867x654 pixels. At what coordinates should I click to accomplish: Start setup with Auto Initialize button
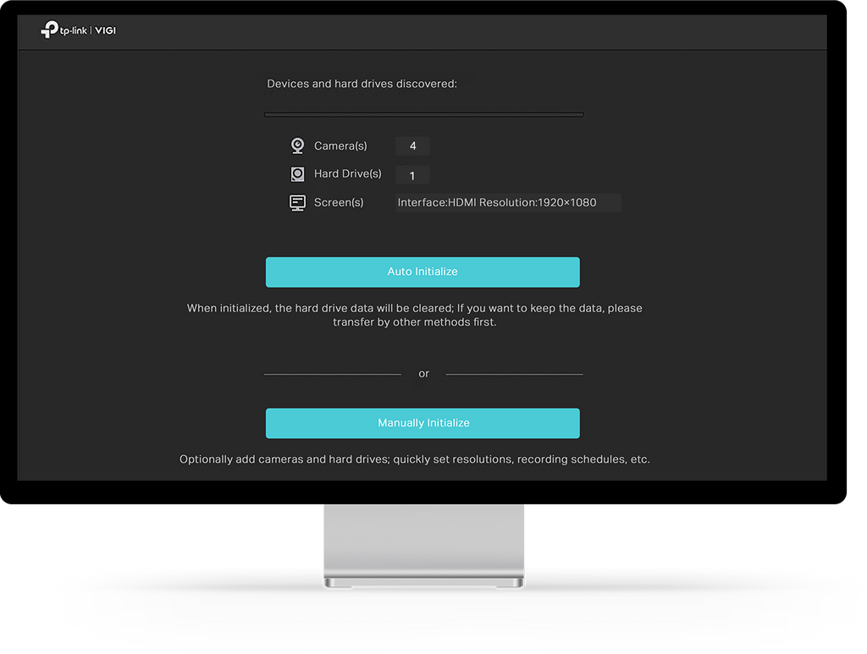(422, 272)
